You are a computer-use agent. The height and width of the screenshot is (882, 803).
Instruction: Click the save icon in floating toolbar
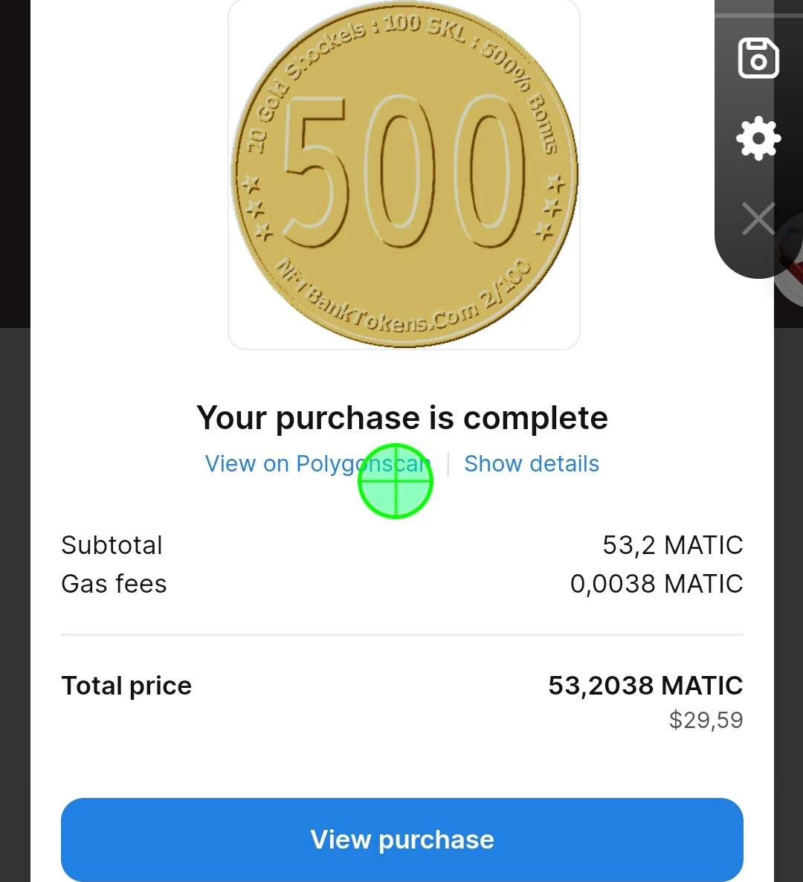tap(758, 58)
